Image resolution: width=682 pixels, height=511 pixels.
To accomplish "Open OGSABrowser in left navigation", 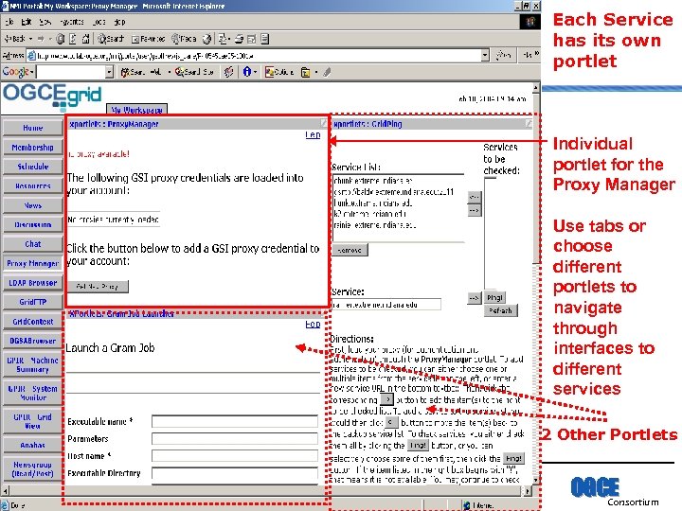I will [32, 341].
